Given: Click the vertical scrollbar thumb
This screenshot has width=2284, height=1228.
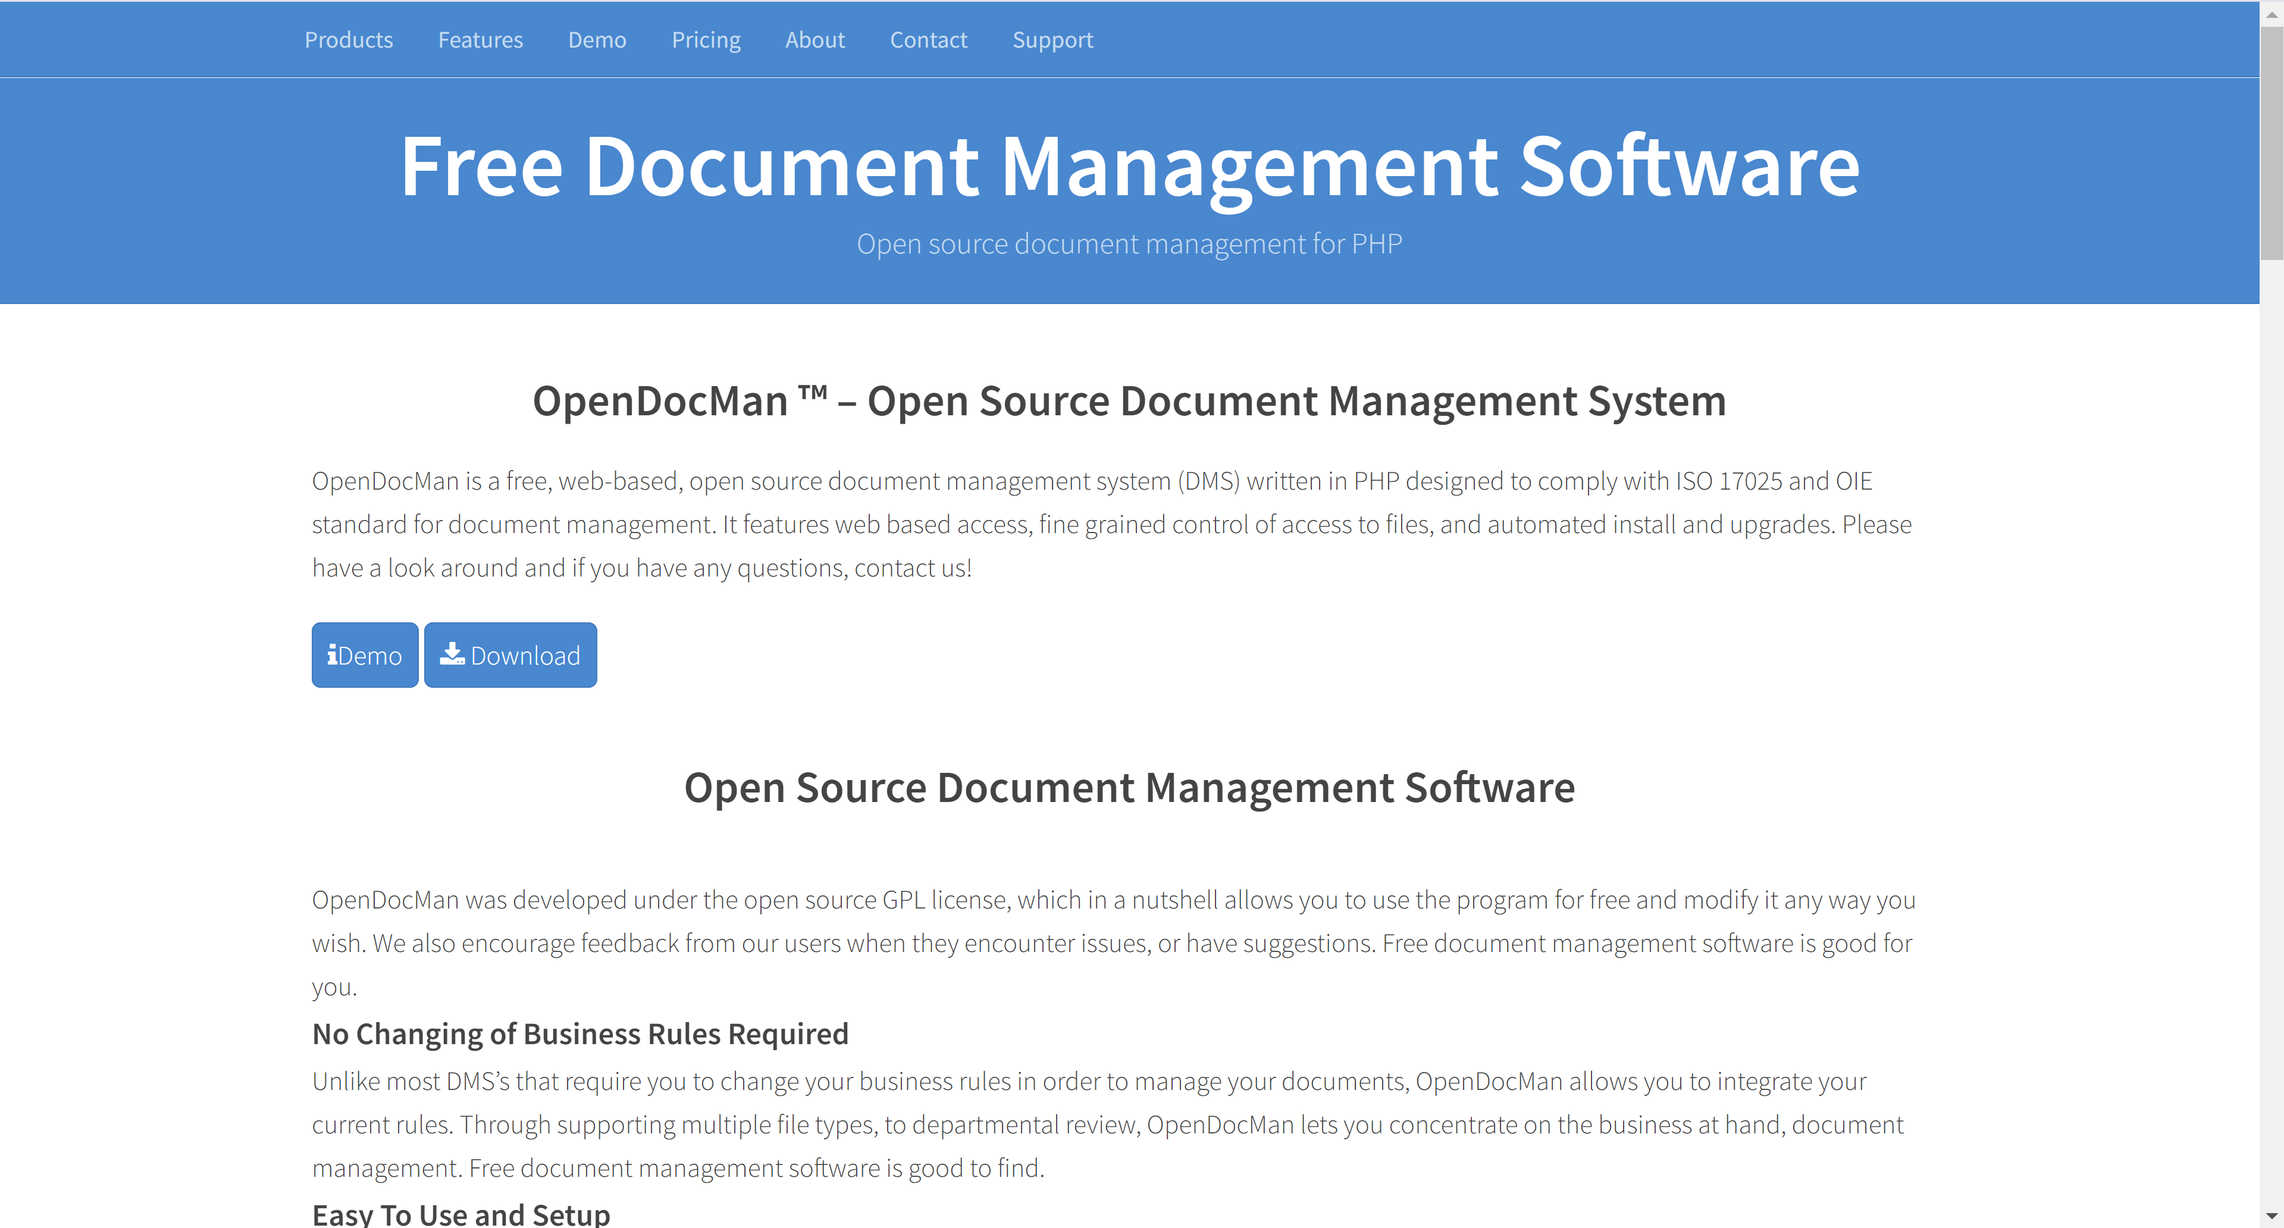Looking at the screenshot, I should click(2272, 142).
